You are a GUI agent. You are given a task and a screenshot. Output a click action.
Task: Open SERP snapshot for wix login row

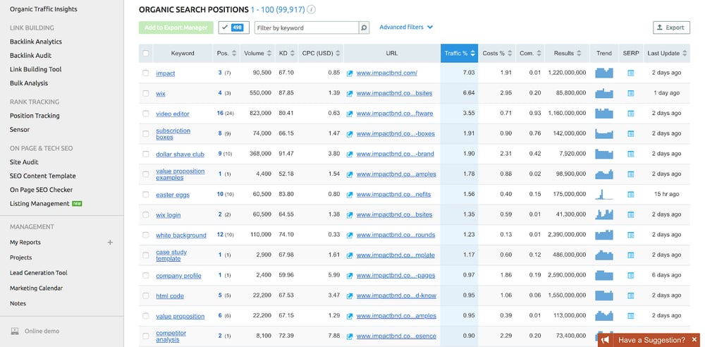(x=631, y=214)
